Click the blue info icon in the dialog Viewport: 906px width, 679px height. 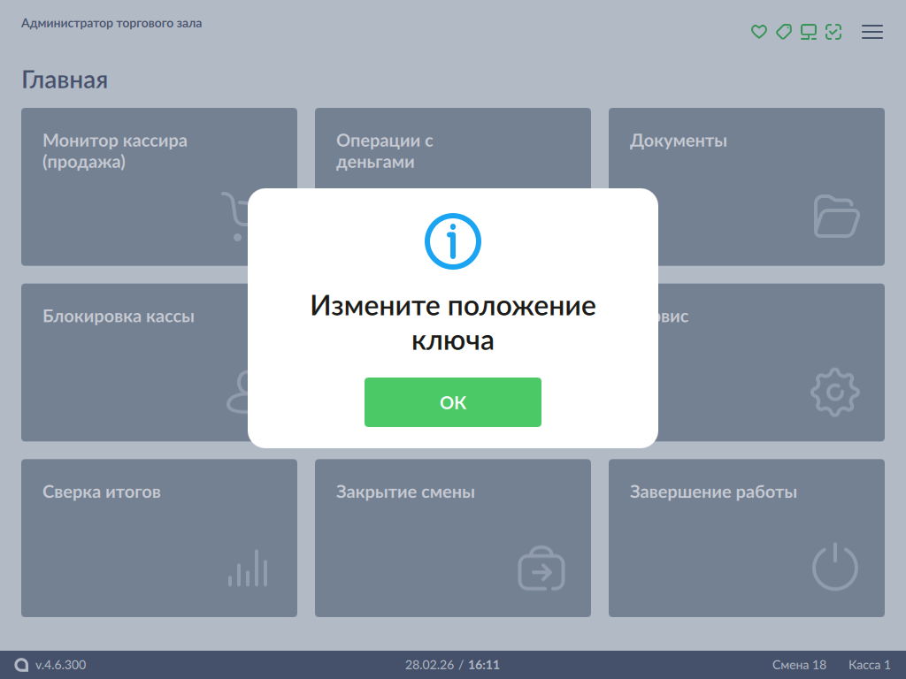click(x=452, y=240)
